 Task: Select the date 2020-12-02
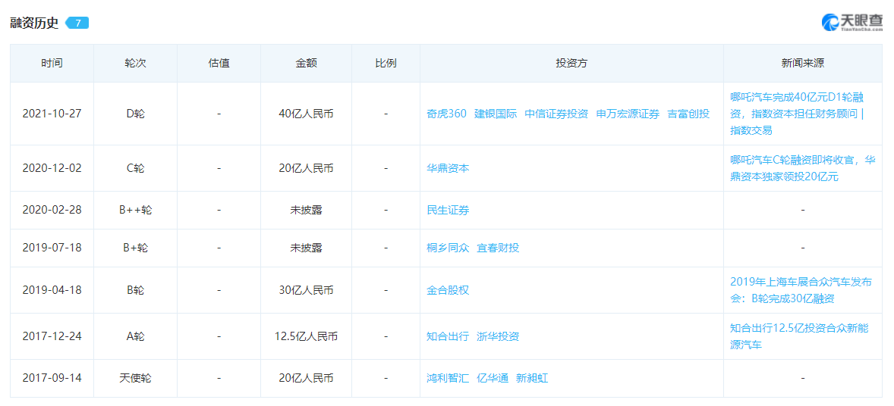52,168
